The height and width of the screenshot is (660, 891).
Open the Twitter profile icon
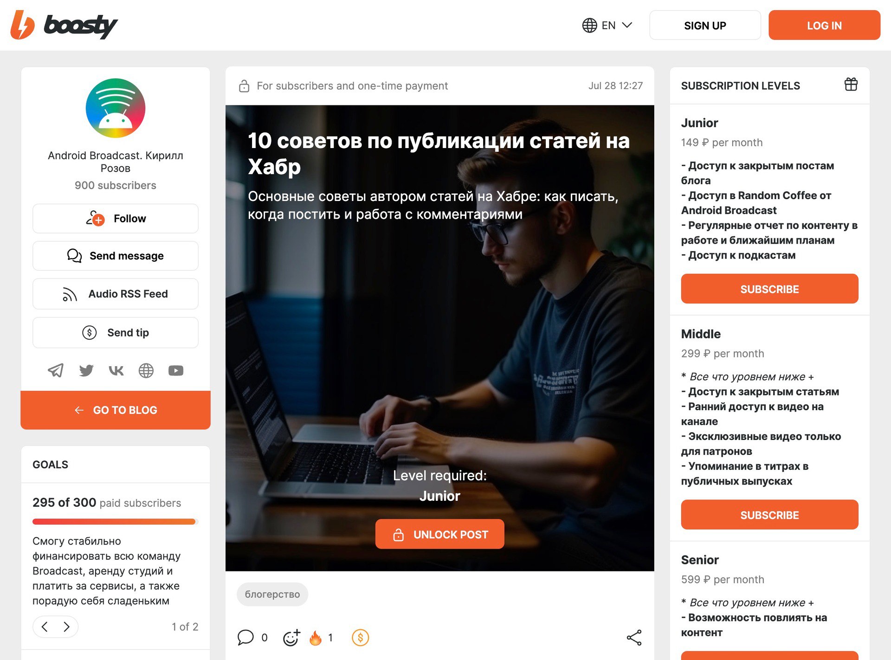click(86, 370)
